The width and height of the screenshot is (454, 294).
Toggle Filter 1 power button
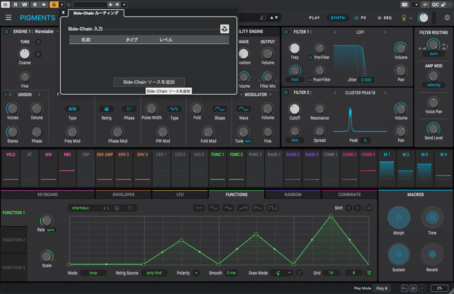[x=286, y=32]
